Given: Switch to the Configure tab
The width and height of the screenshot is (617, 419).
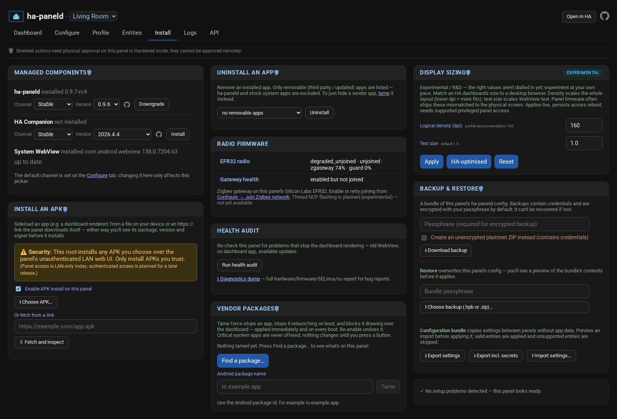Looking at the screenshot, I should [x=67, y=33].
